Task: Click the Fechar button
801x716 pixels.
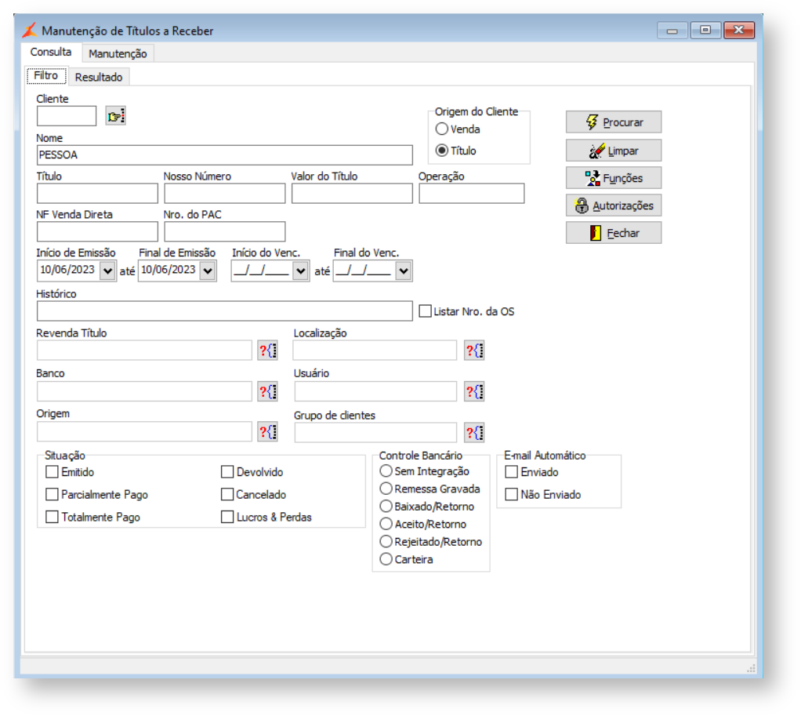Action: pos(614,233)
